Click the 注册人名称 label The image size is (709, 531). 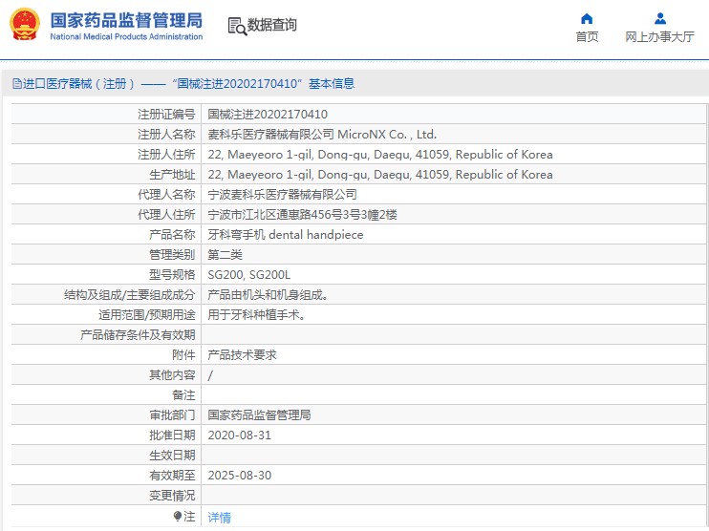166,135
